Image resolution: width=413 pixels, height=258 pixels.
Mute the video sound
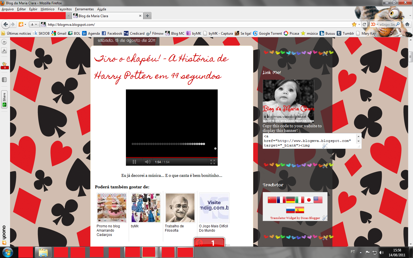pos(147,162)
